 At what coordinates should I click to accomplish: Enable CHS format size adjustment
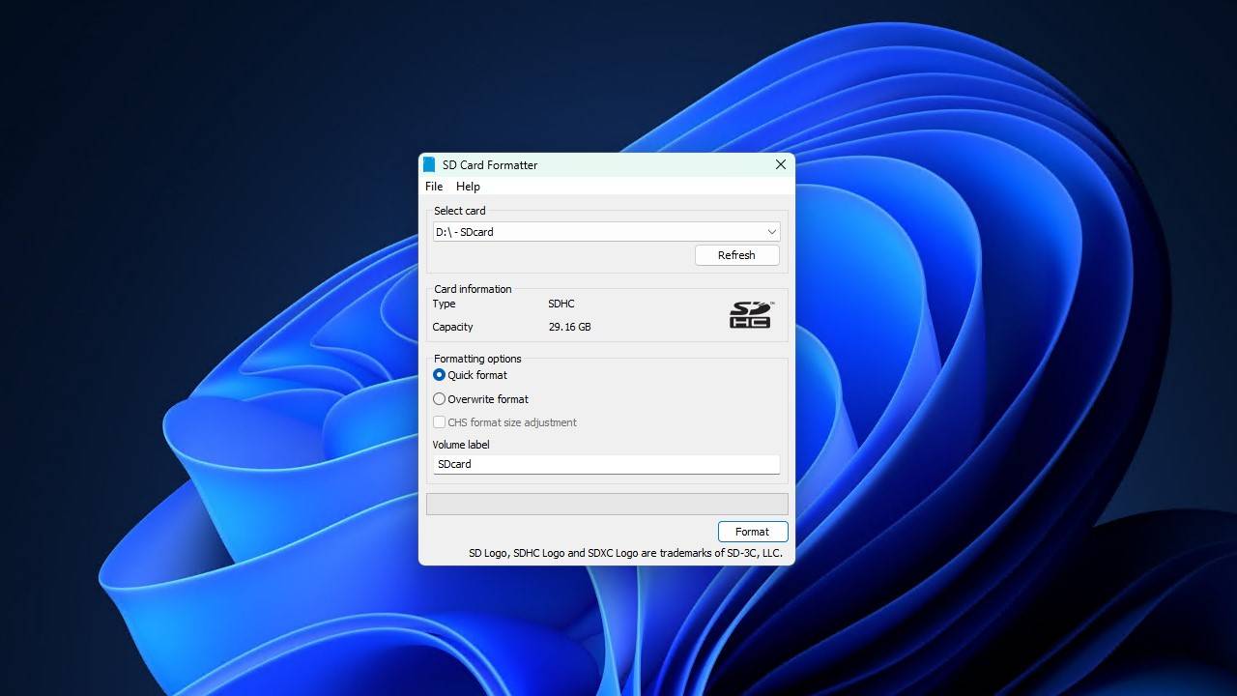[439, 422]
